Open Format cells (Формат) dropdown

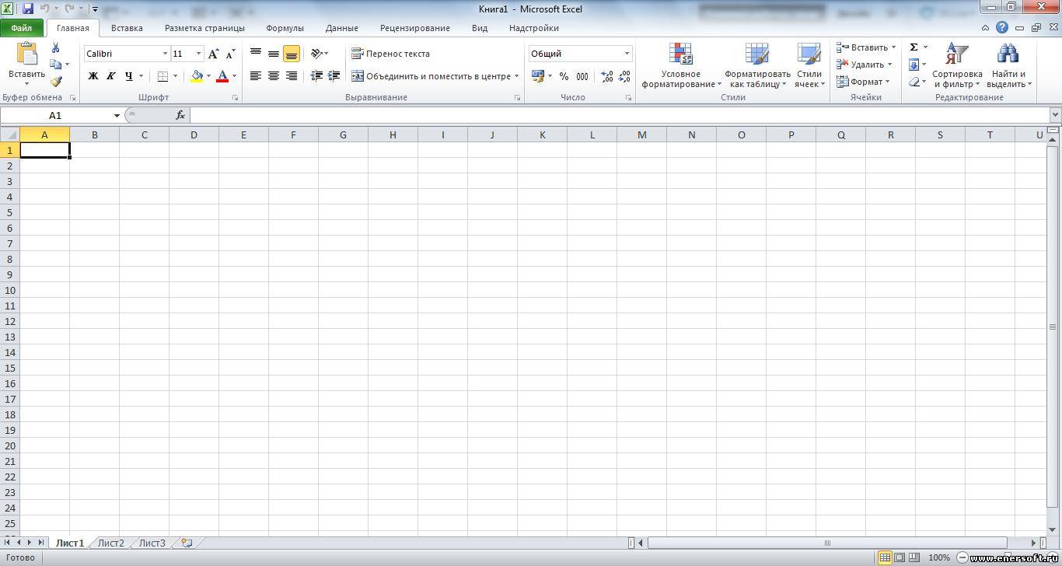pos(863,82)
